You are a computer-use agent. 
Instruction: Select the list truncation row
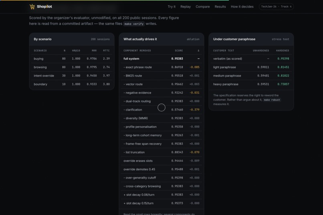coord(161,152)
